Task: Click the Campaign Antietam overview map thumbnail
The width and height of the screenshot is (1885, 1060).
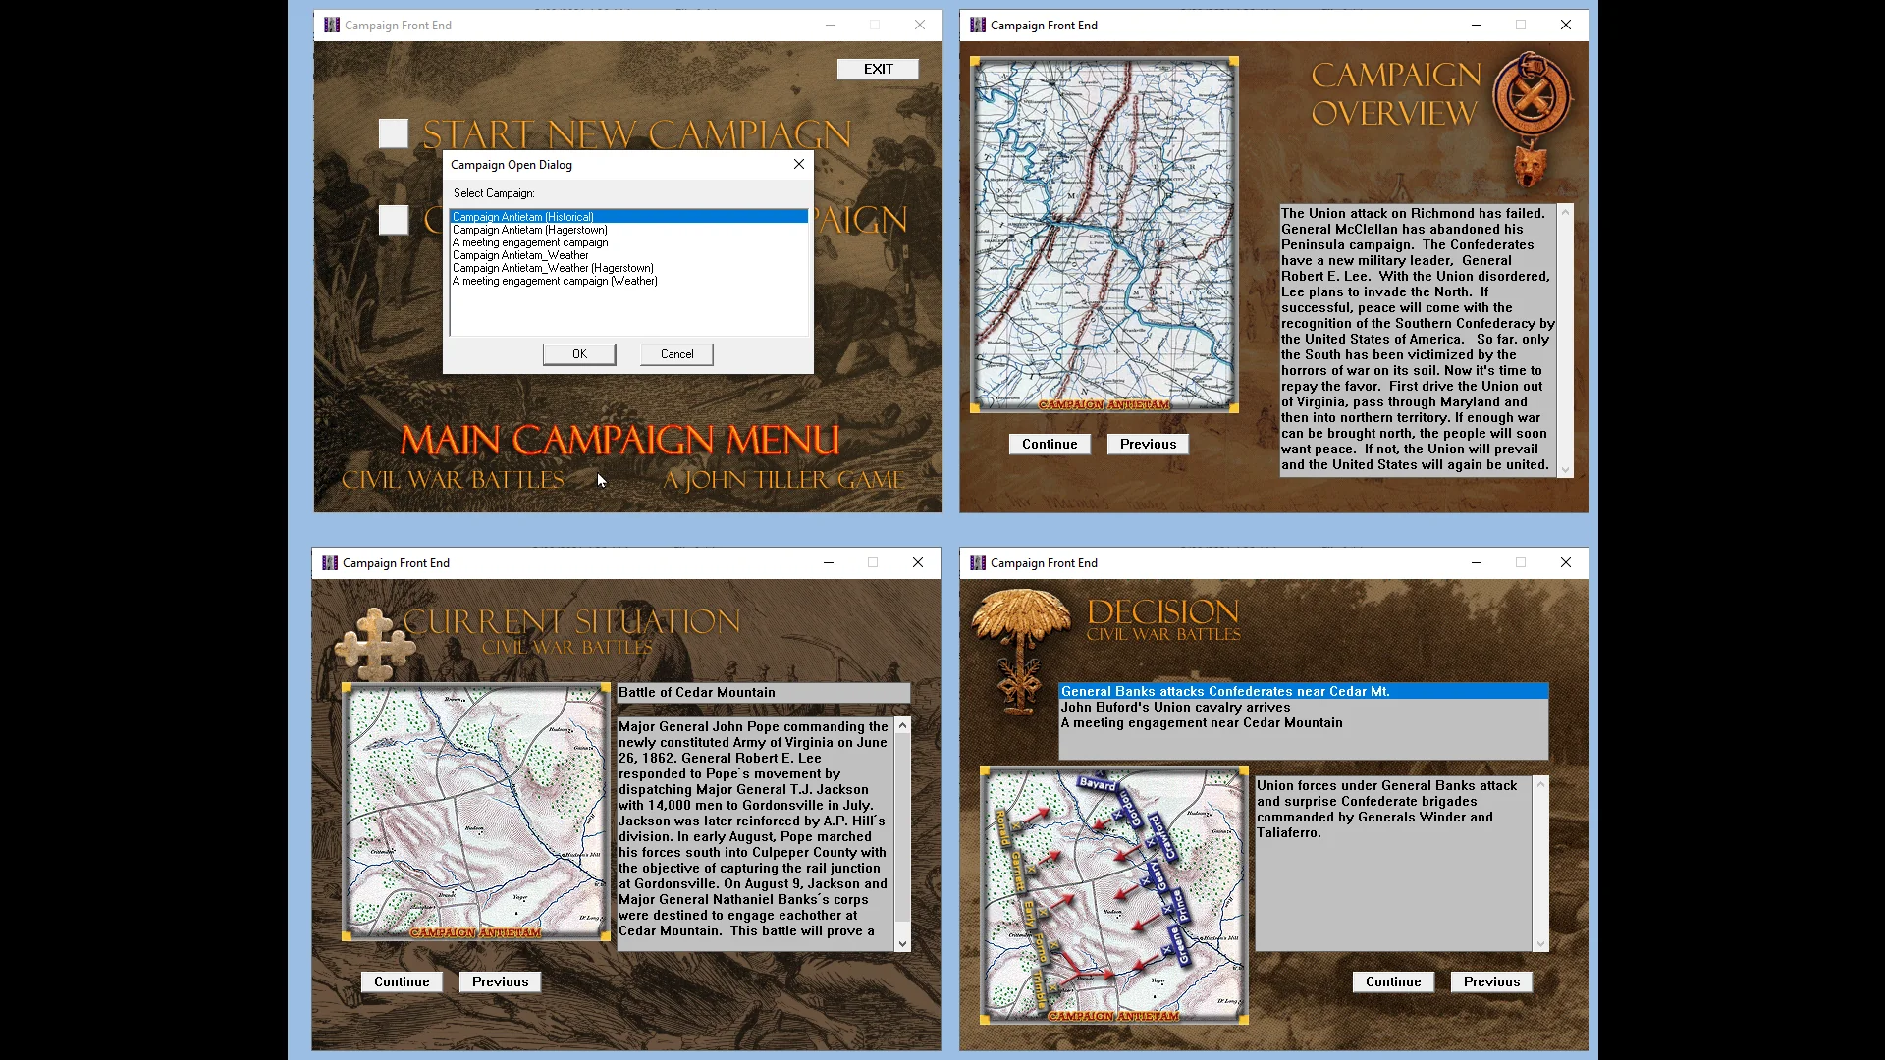Action: pos(1104,234)
